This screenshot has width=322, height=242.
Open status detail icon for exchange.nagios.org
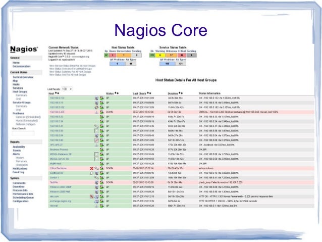pos(101,201)
